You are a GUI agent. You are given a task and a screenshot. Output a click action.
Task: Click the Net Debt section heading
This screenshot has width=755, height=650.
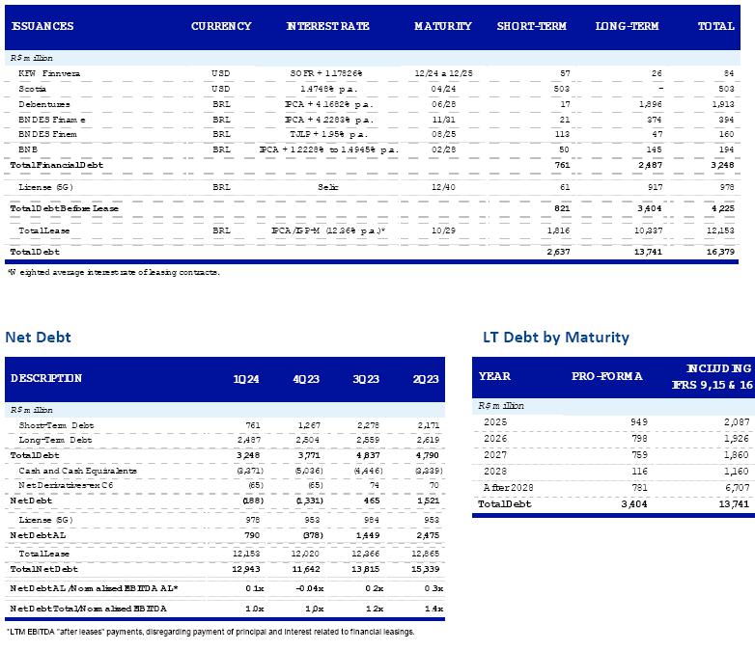[38, 338]
